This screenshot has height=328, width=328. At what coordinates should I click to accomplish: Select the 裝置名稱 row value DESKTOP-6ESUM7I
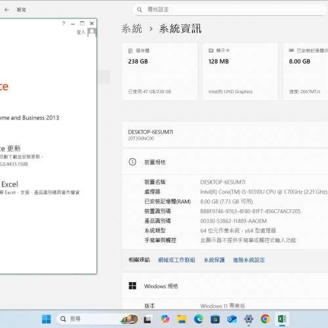pos(223,182)
